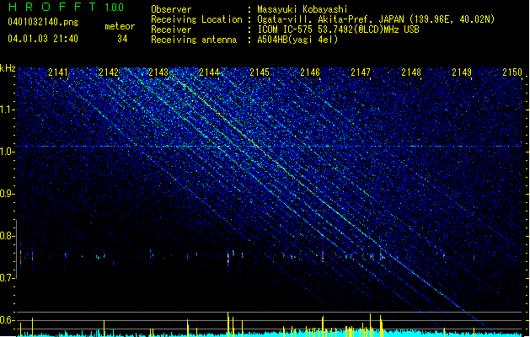Click time axis label 2148

point(411,72)
